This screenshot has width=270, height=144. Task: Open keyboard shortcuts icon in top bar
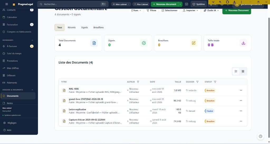(186, 4)
